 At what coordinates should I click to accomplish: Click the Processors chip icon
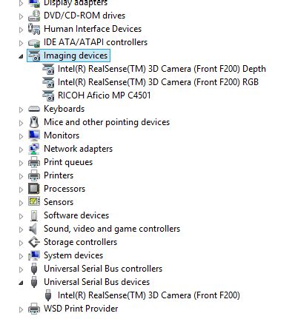click(34, 189)
